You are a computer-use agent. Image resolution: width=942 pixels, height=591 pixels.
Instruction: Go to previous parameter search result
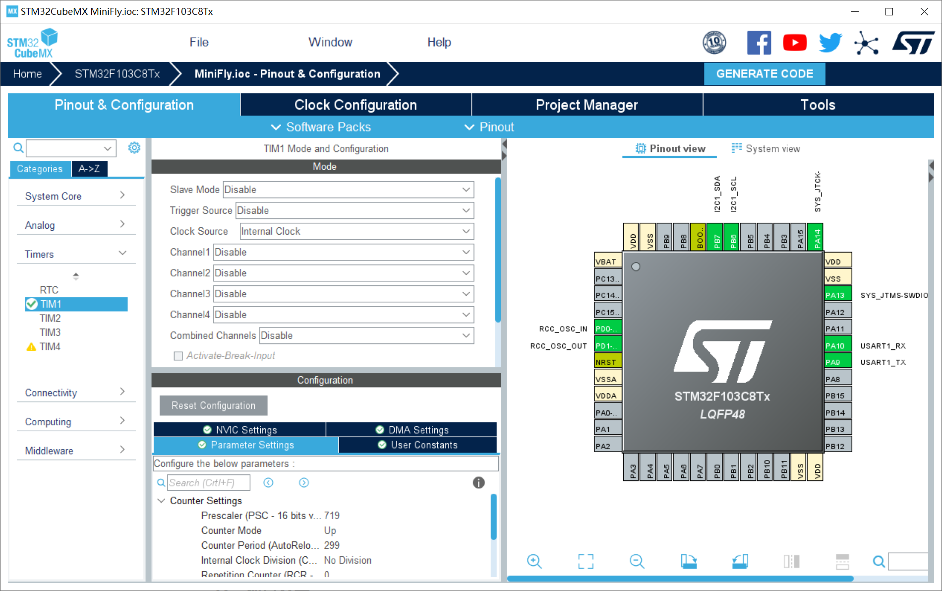coord(268,482)
